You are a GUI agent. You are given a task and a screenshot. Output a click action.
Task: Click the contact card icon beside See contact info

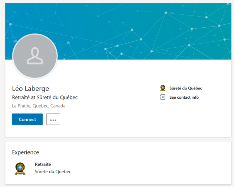click(x=163, y=97)
